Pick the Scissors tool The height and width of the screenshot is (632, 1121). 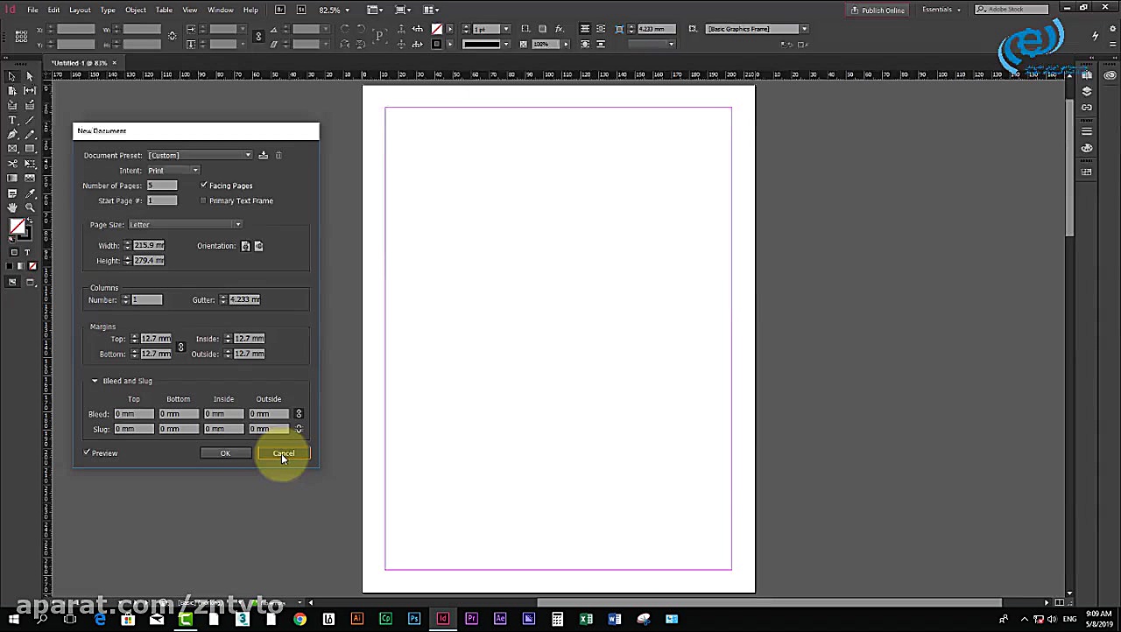click(12, 164)
